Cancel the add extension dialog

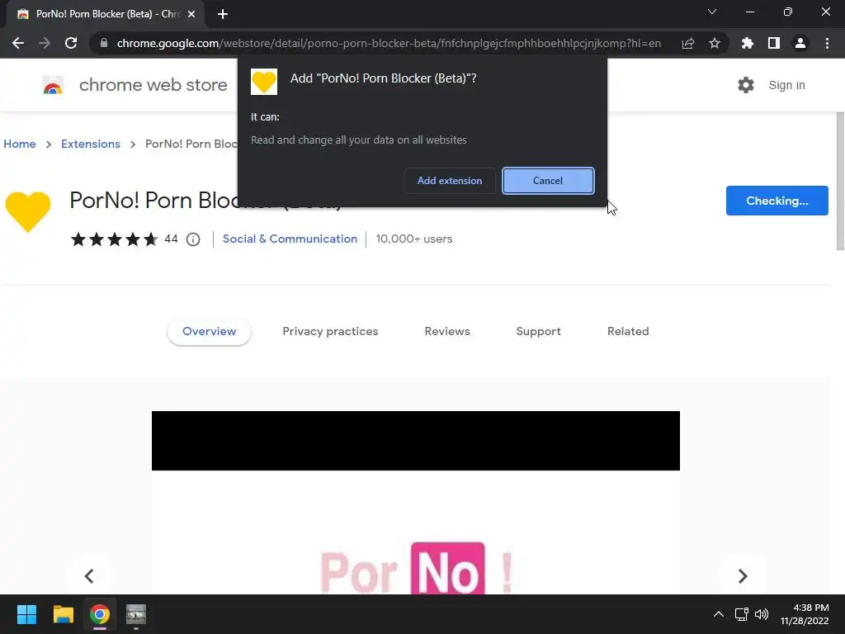point(548,181)
